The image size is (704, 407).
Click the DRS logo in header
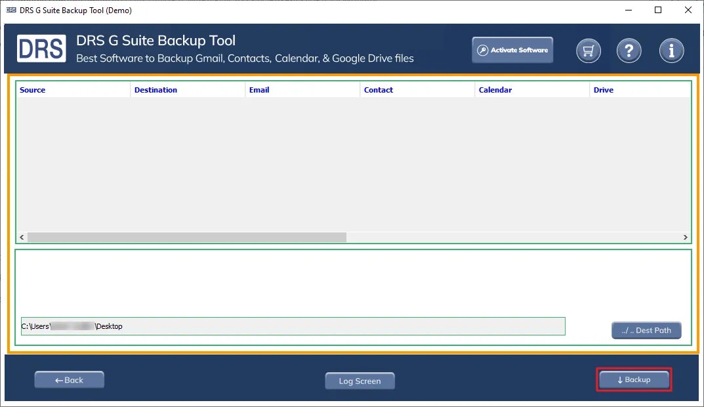point(41,49)
